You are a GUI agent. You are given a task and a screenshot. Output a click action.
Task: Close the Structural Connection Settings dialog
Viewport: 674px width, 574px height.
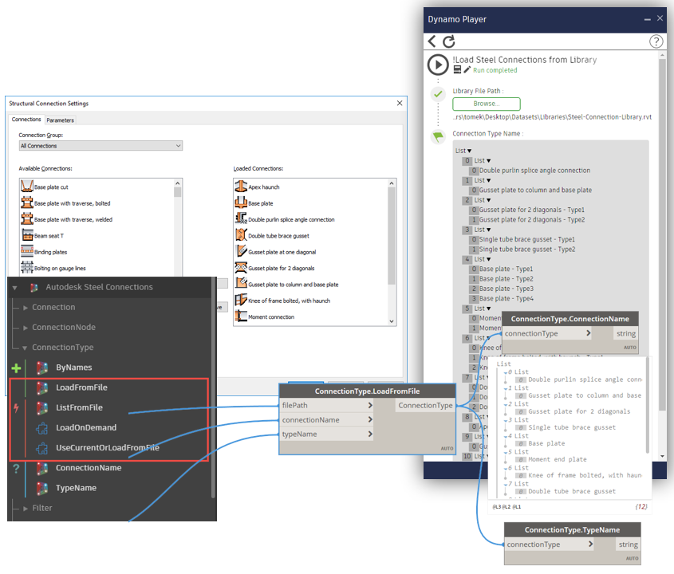pos(400,103)
